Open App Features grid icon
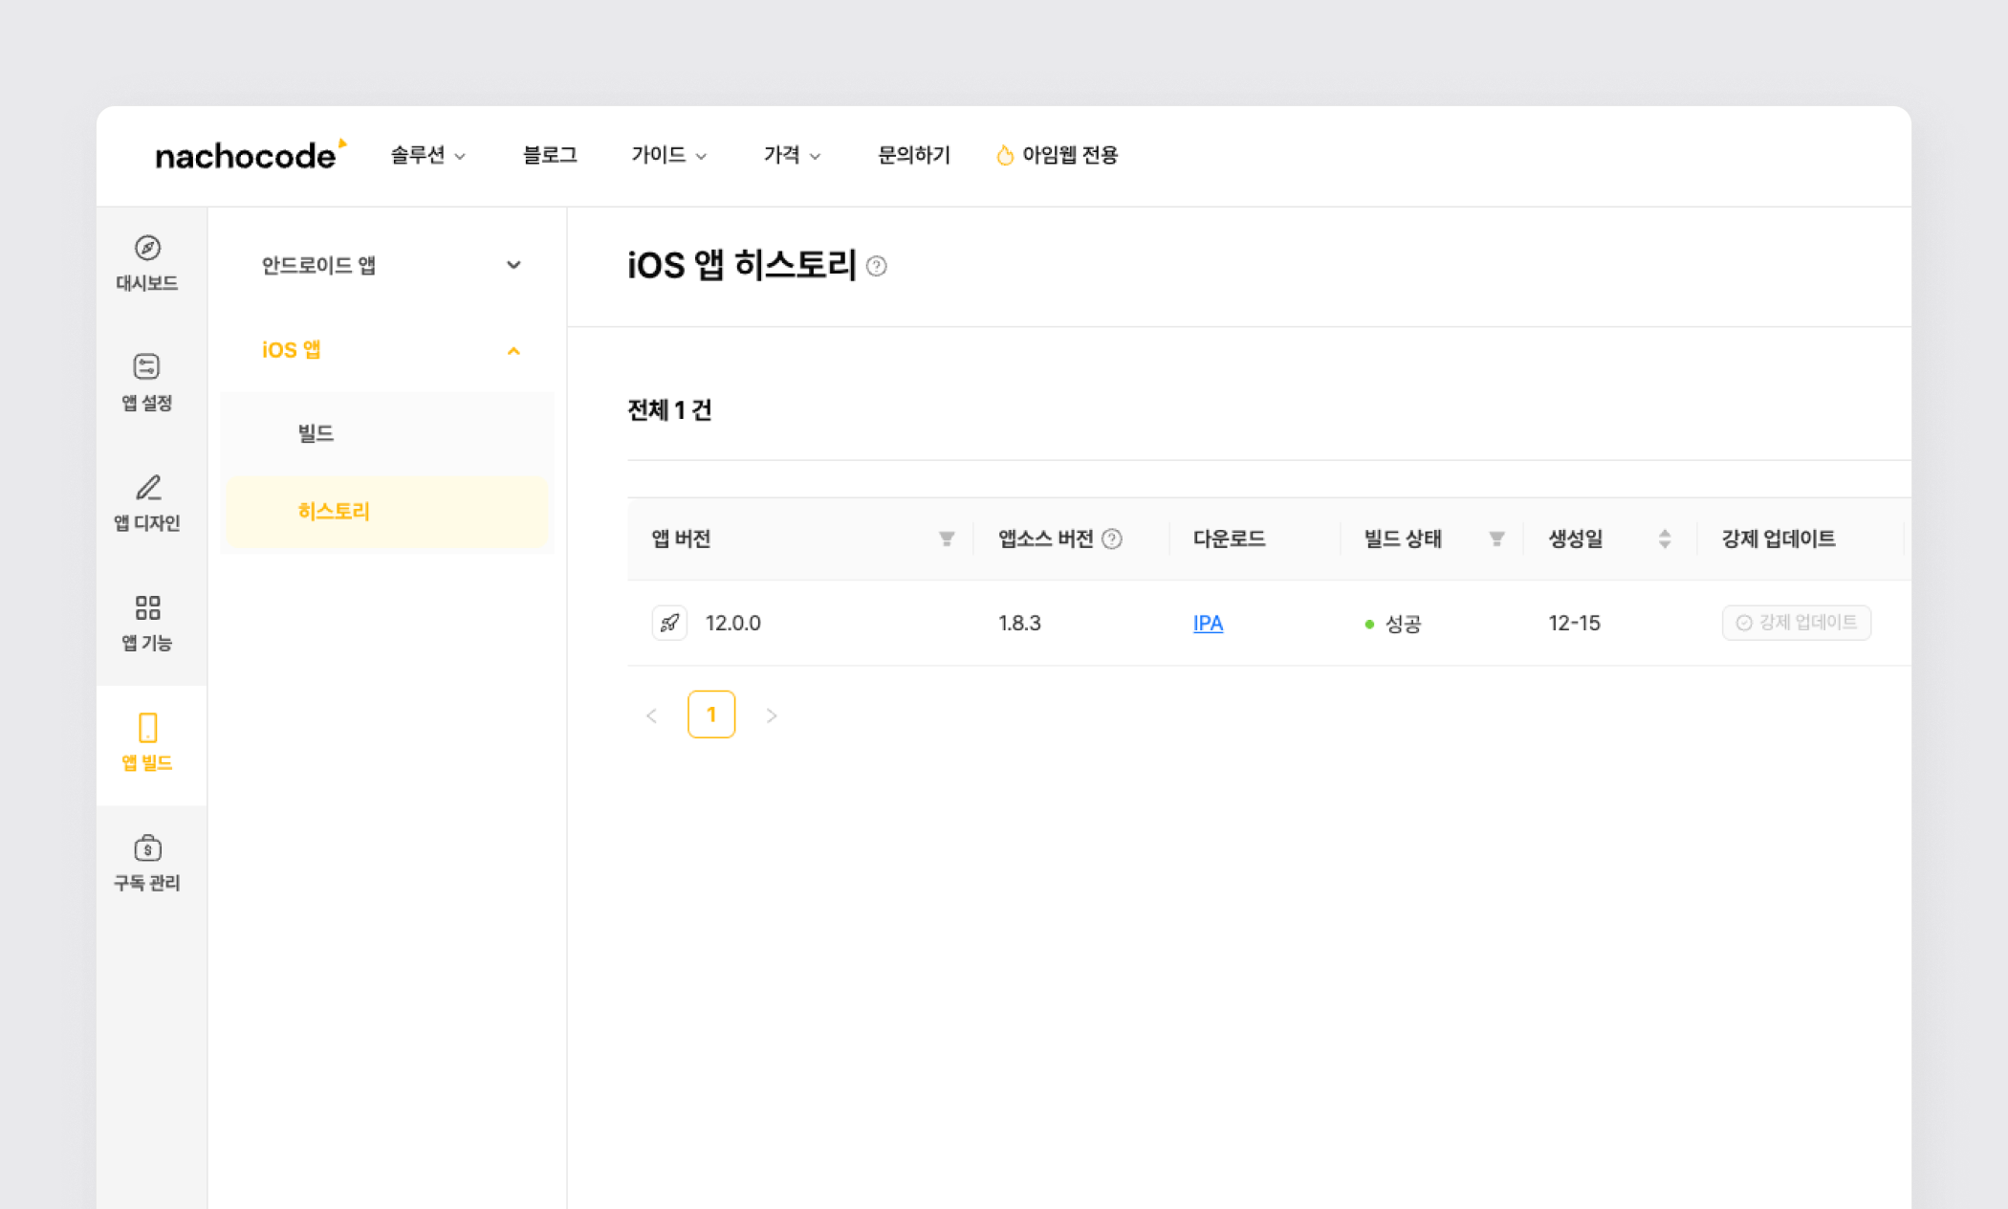 click(x=147, y=607)
